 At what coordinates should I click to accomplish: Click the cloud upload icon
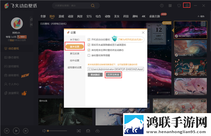point(97,131)
